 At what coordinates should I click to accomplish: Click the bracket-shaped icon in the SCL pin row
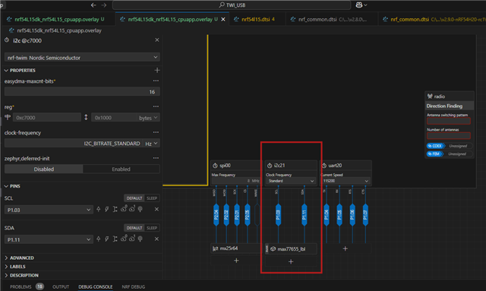click(x=115, y=209)
